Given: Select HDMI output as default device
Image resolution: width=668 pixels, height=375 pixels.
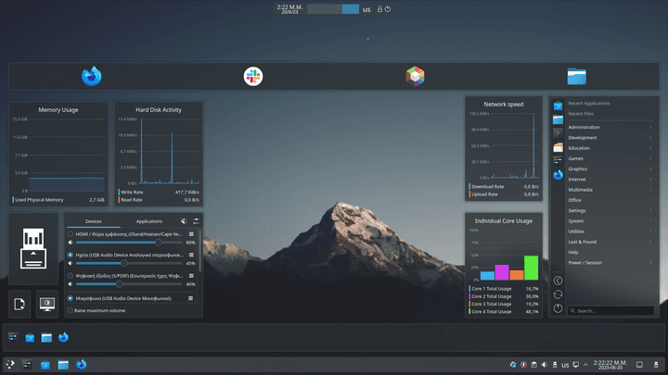Looking at the screenshot, I should (x=71, y=234).
